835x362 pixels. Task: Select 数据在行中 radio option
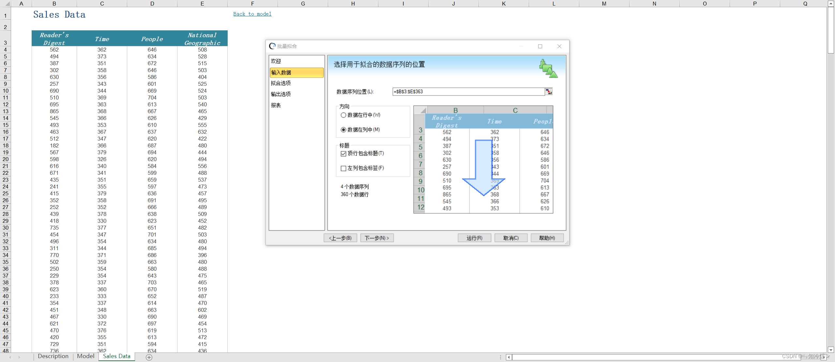343,115
